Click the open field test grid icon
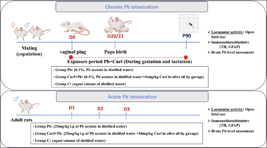Viewport: 267px width, 148px height. [x=189, y=23]
